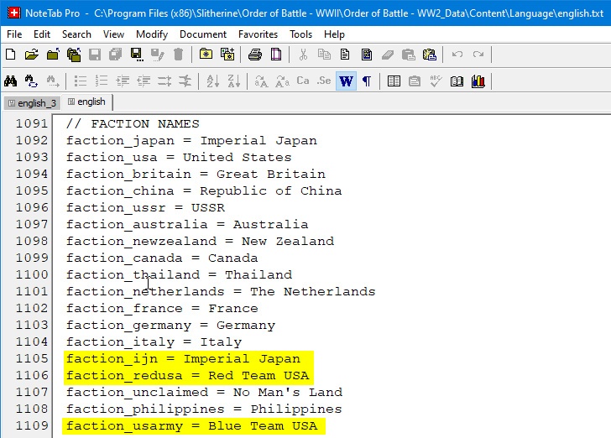Click highlighted faction_usarmy Blue Team USA line
The height and width of the screenshot is (438, 611).
coord(191,426)
